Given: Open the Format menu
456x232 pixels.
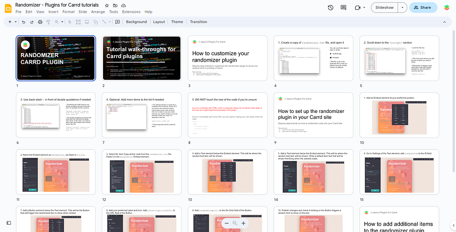Looking at the screenshot, I should [x=68, y=12].
